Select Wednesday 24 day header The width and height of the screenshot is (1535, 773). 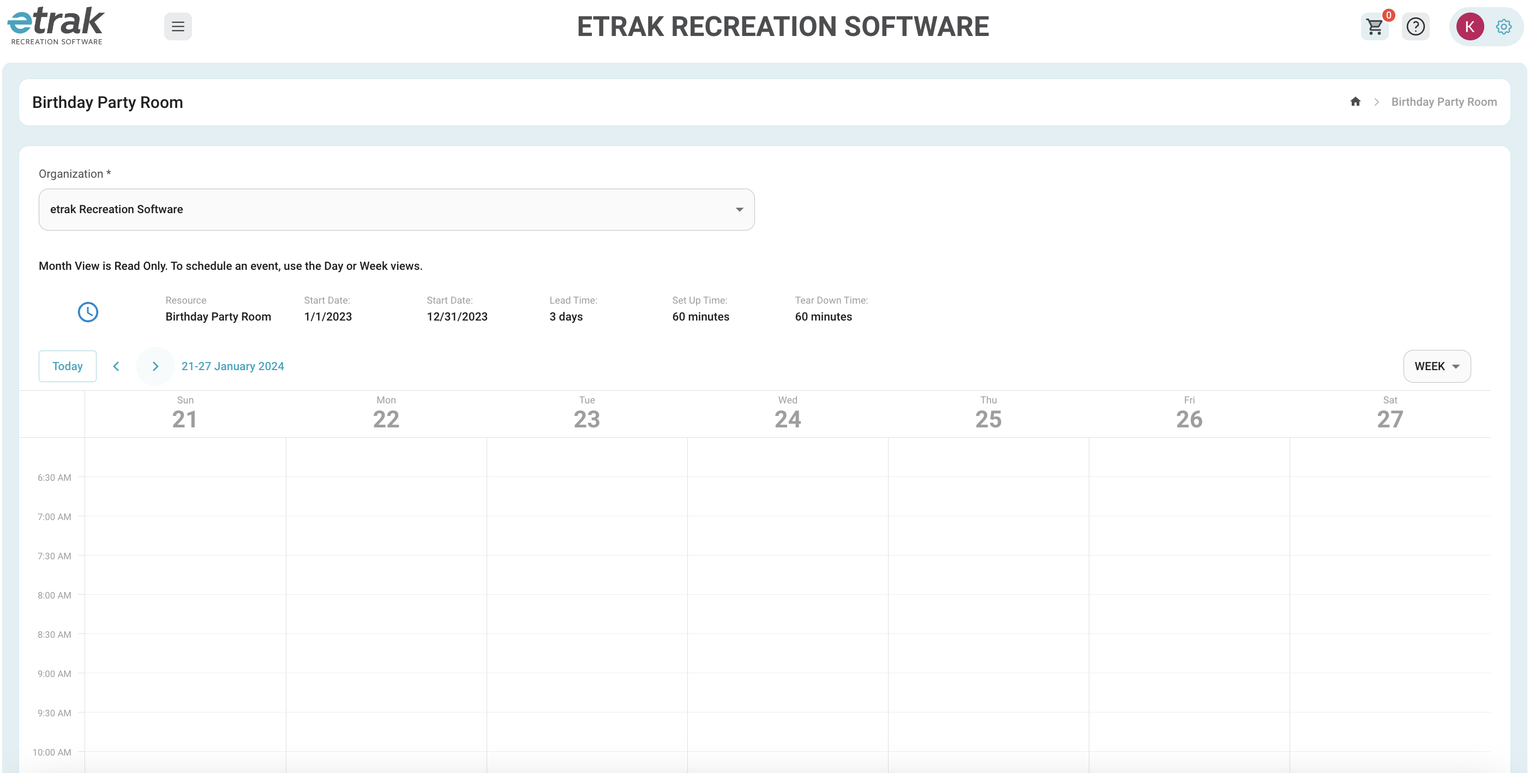(x=787, y=413)
